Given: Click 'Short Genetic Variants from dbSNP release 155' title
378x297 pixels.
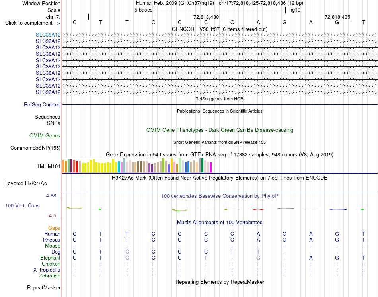Looking at the screenshot, I should pyautogui.click(x=220, y=143).
